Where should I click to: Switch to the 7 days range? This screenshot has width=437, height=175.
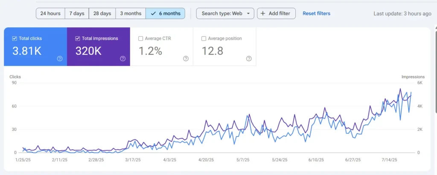click(77, 14)
